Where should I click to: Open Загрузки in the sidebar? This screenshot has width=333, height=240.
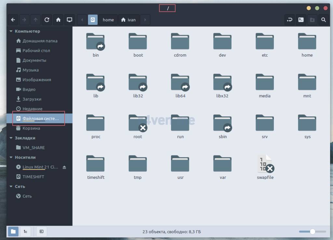(32, 99)
